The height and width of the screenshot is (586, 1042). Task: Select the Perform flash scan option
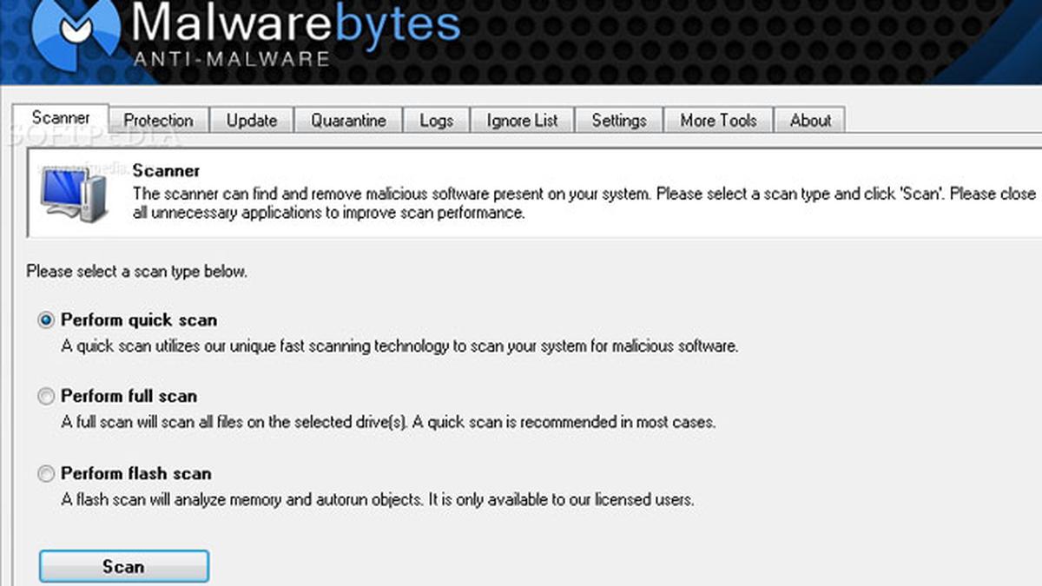(45, 474)
